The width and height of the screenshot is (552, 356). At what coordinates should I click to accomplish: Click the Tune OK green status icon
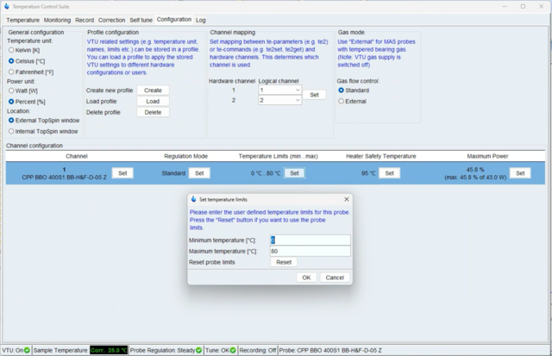tap(231, 350)
